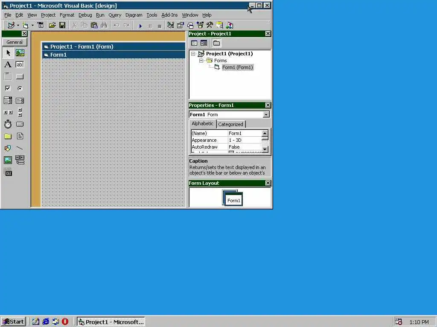437x327 pixels.
Task: Select the ComboBox control tool
Action: [x=8, y=100]
